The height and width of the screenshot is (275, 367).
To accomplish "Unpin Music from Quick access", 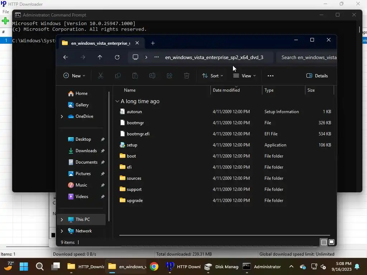I will pyautogui.click(x=103, y=185).
